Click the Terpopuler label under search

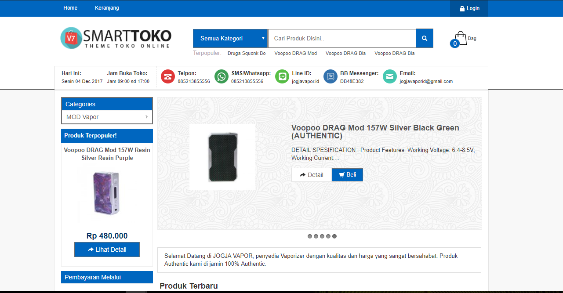click(x=207, y=53)
